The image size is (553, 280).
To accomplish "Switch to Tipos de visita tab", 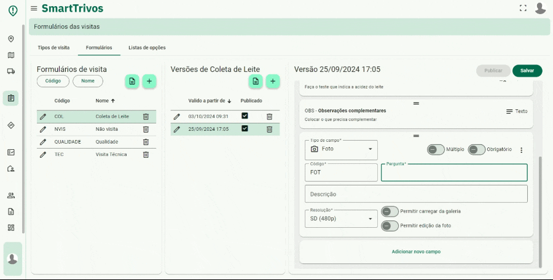I will point(53,48).
